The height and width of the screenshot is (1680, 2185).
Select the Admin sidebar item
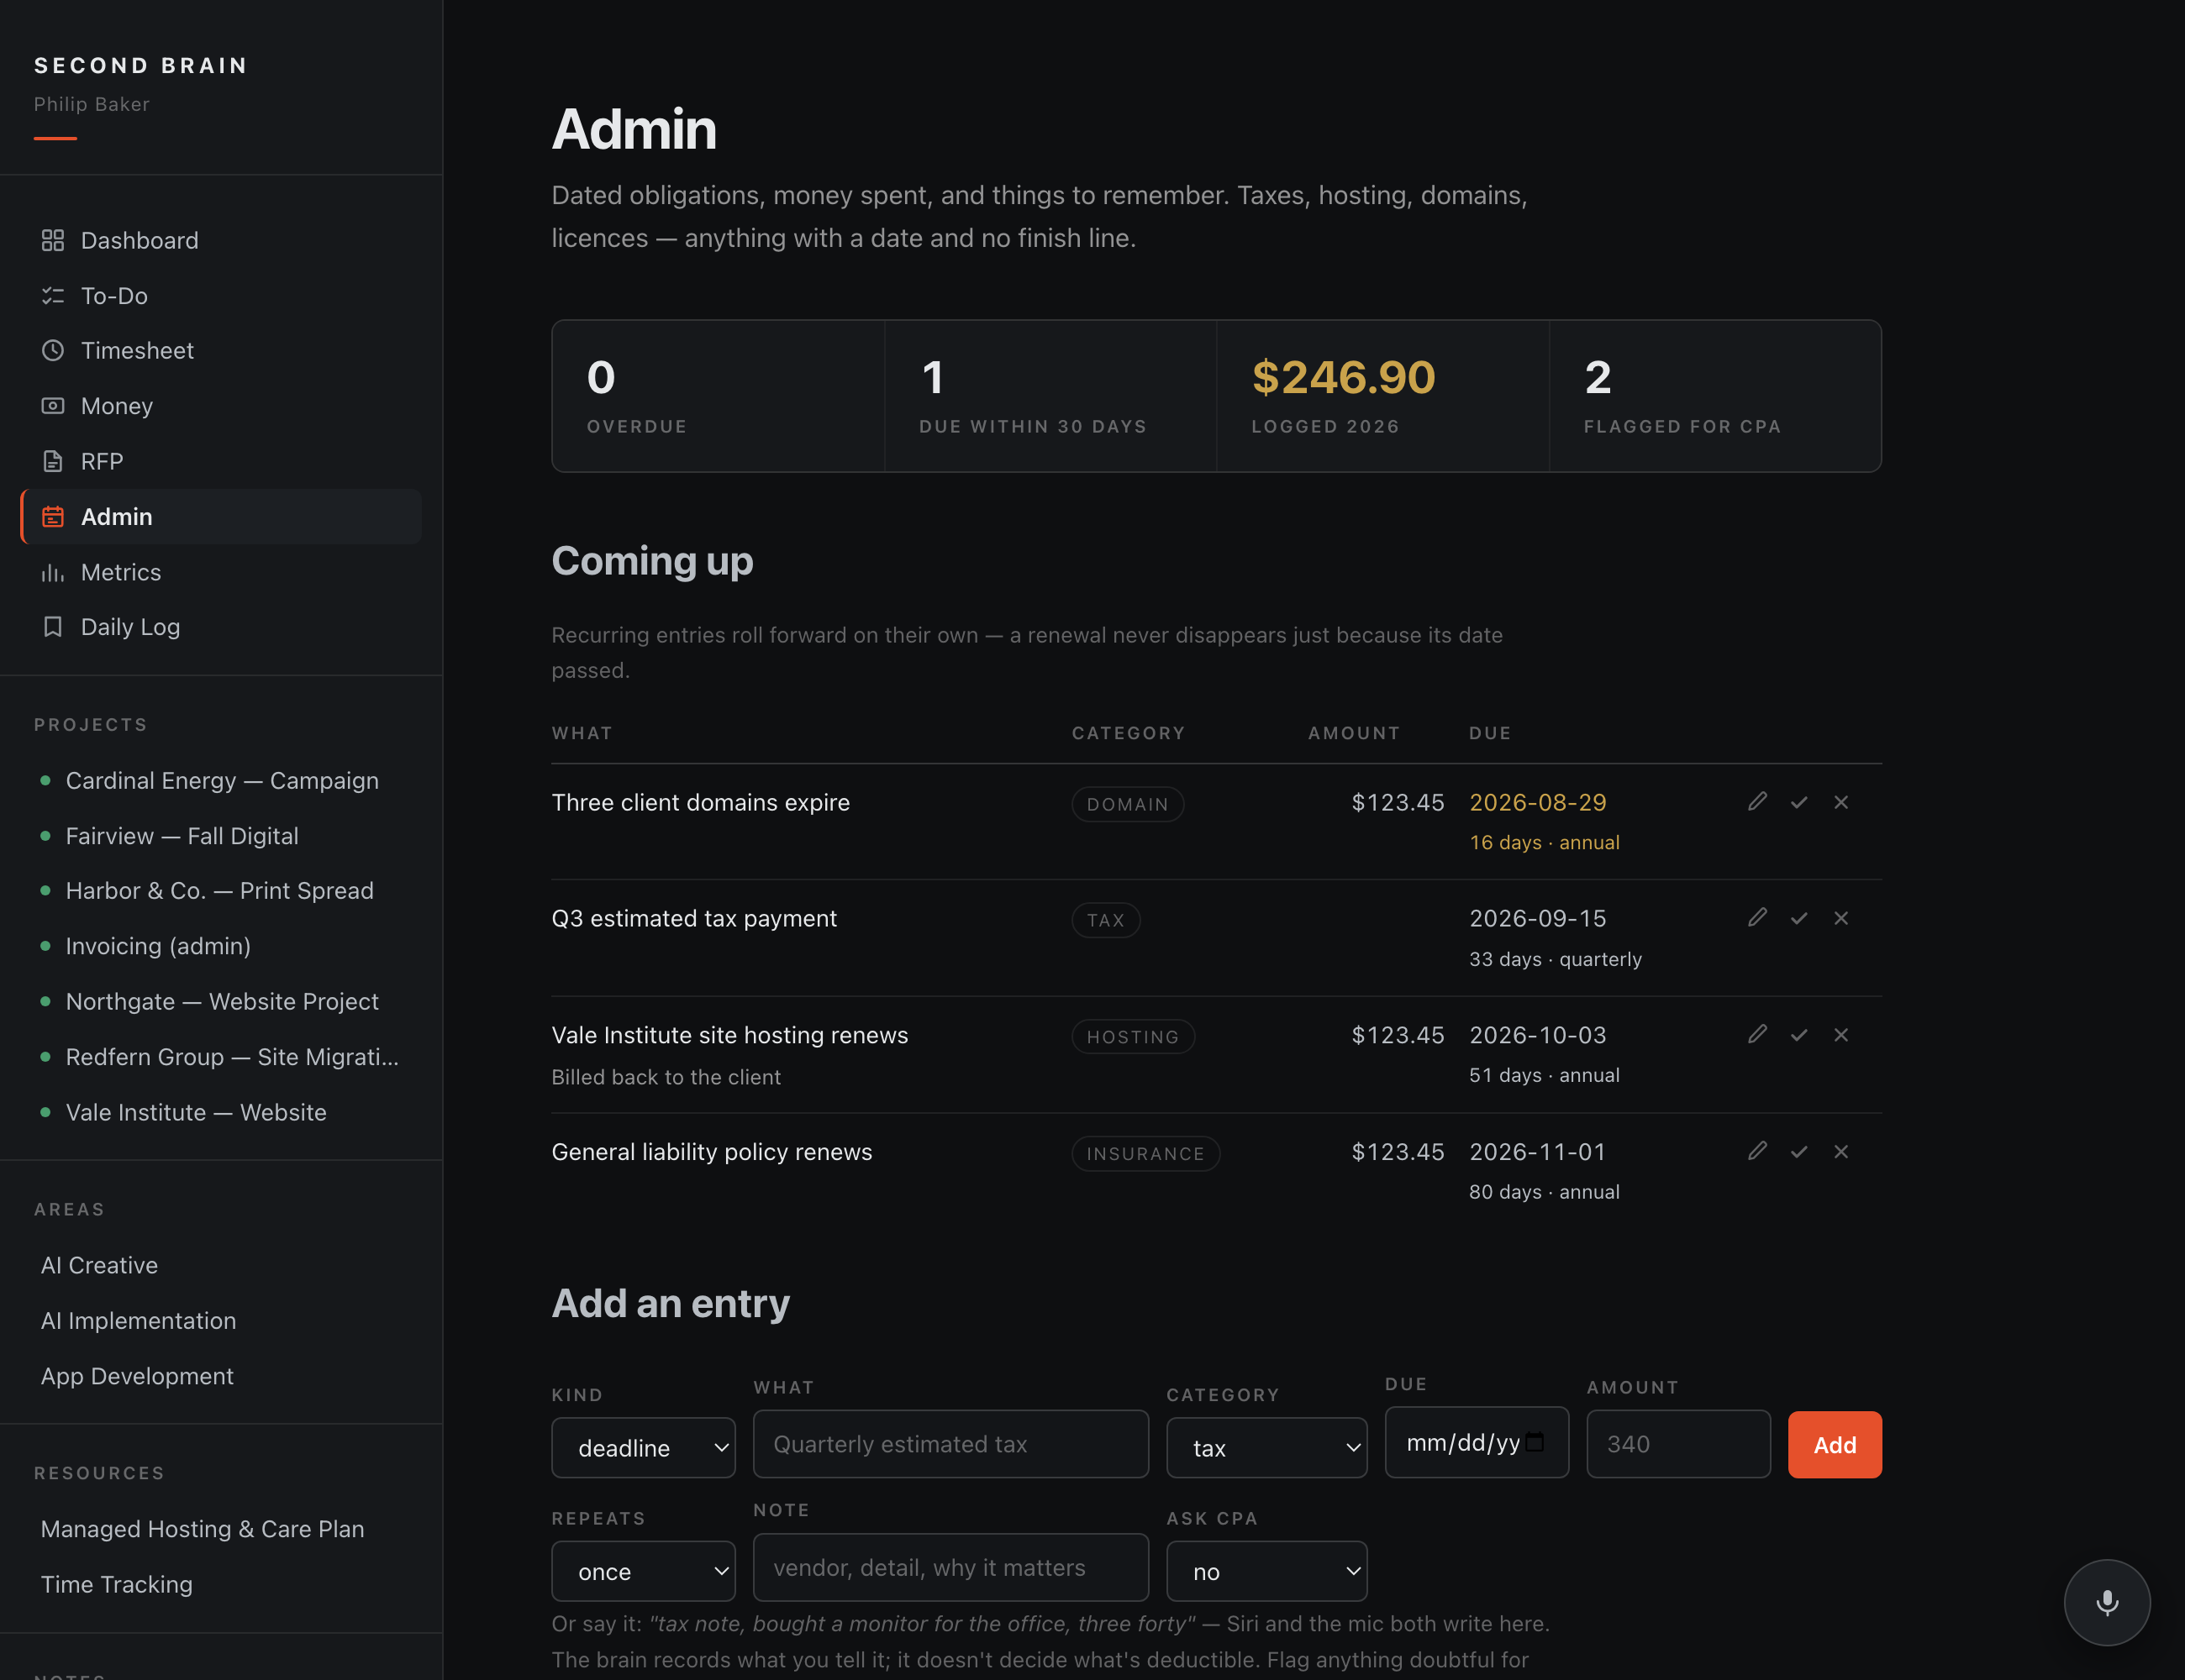221,517
